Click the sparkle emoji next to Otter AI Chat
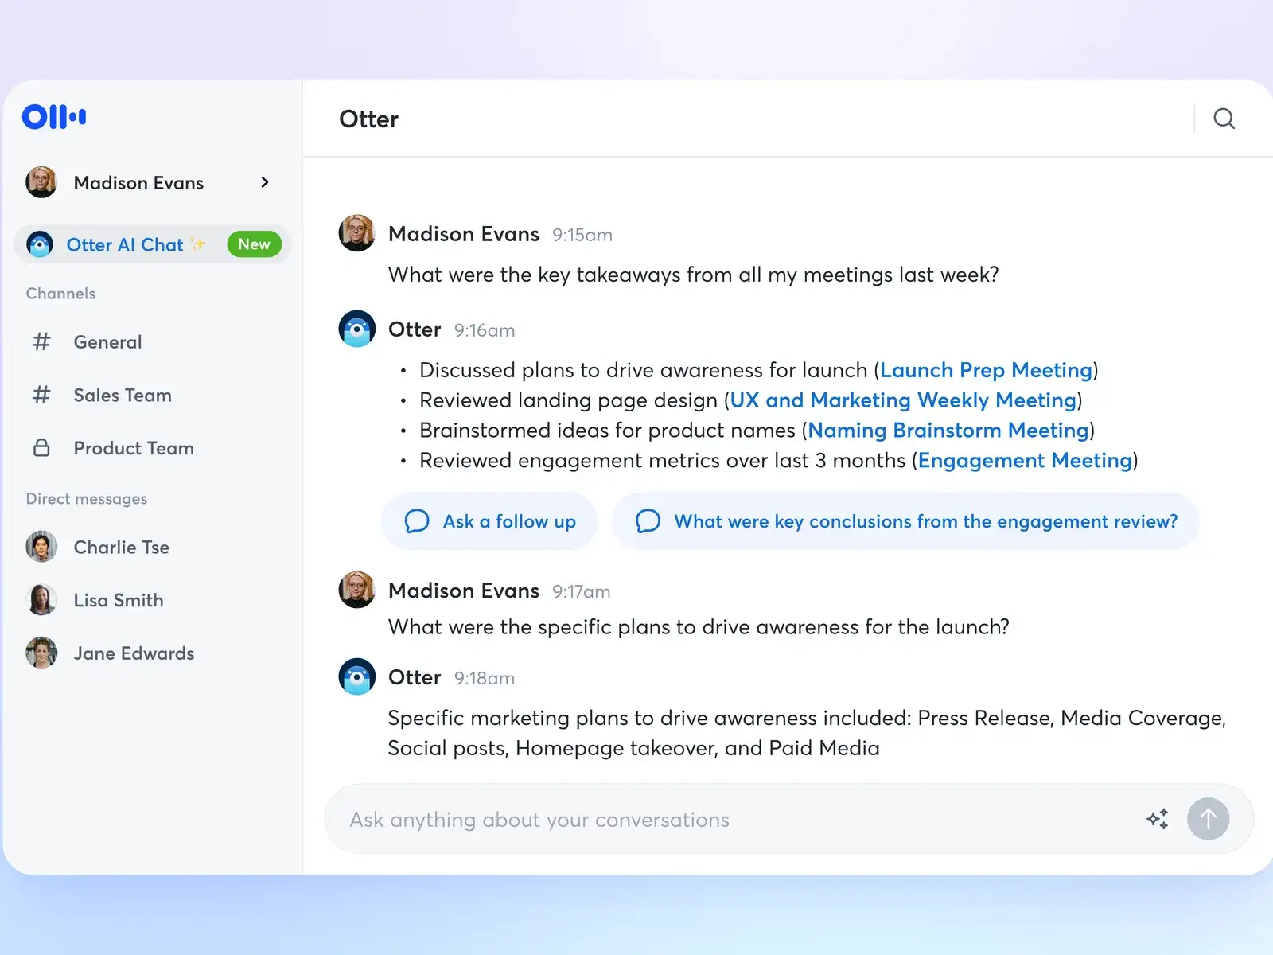 tap(198, 244)
